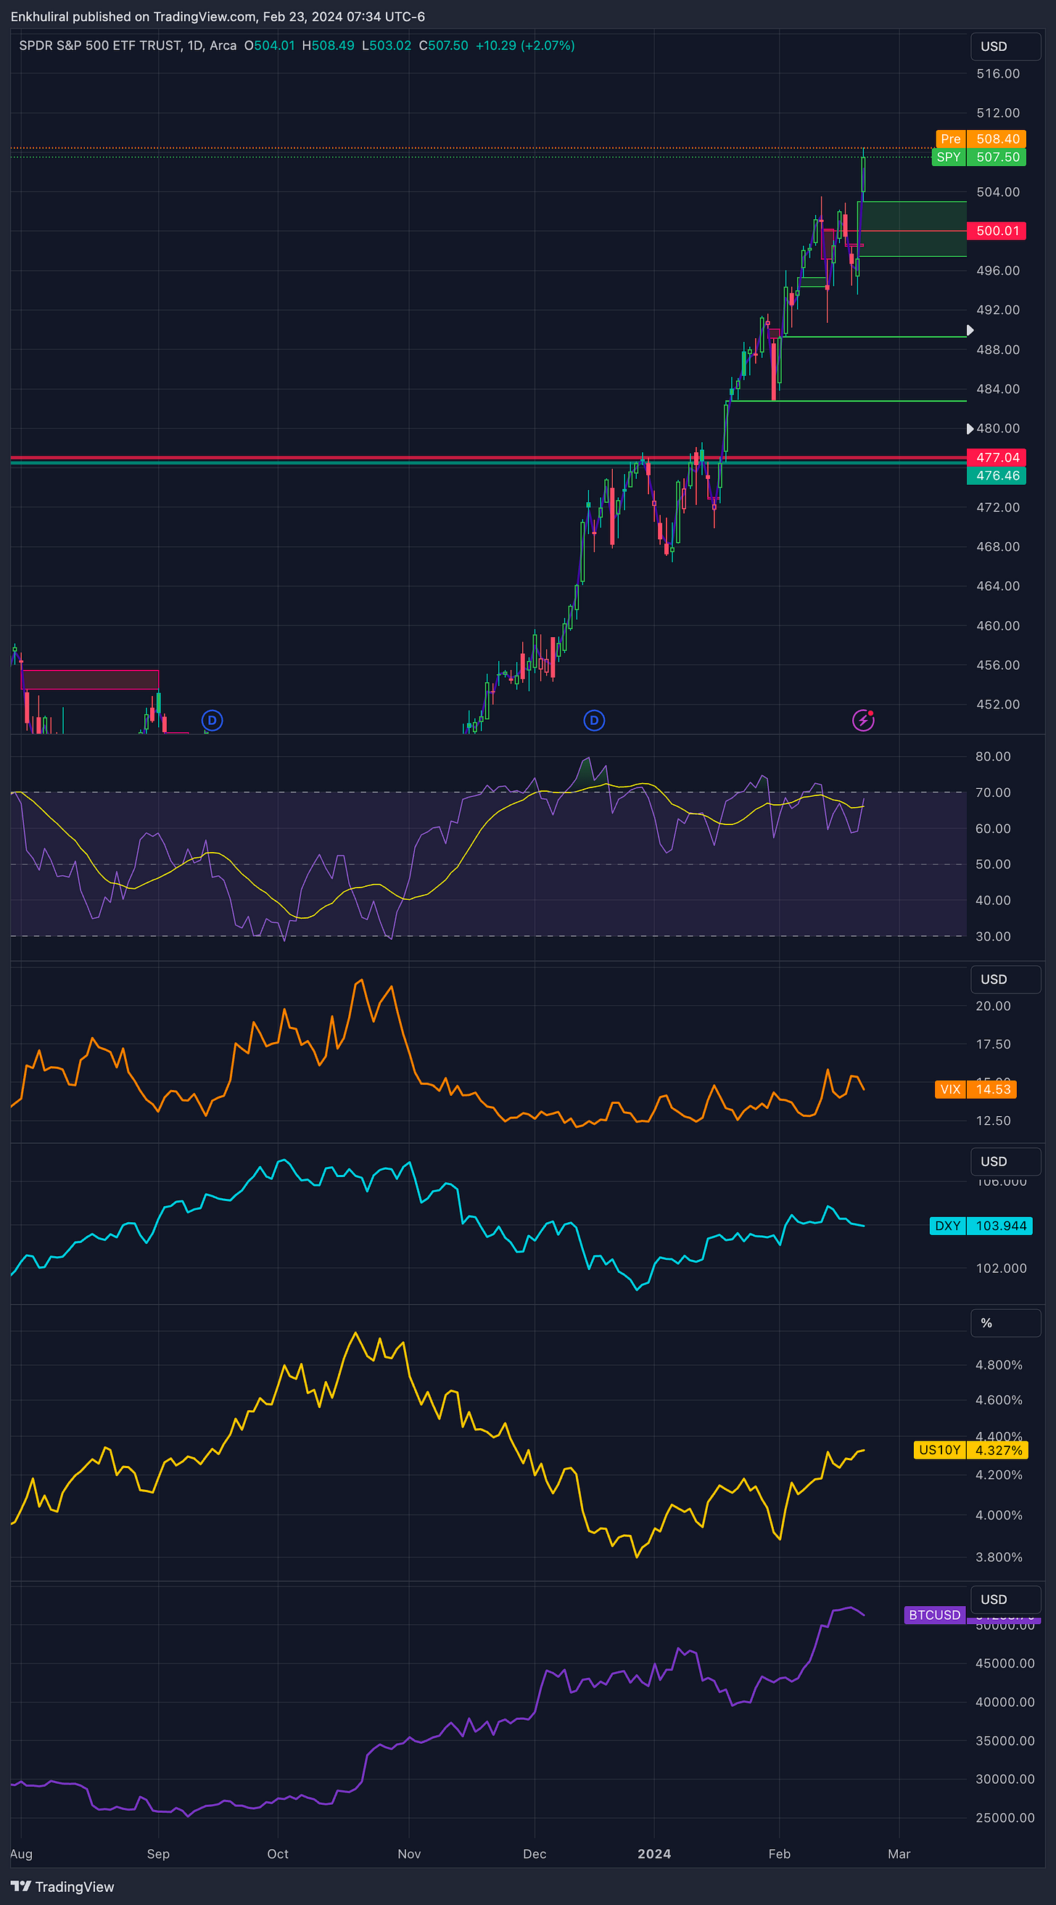Click the red 477.04 level label

coord(997,458)
